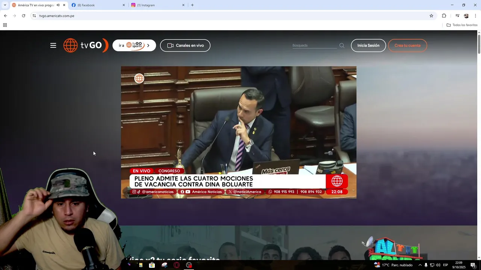
Task: Open the volume tray icon
Action: click(x=438, y=265)
